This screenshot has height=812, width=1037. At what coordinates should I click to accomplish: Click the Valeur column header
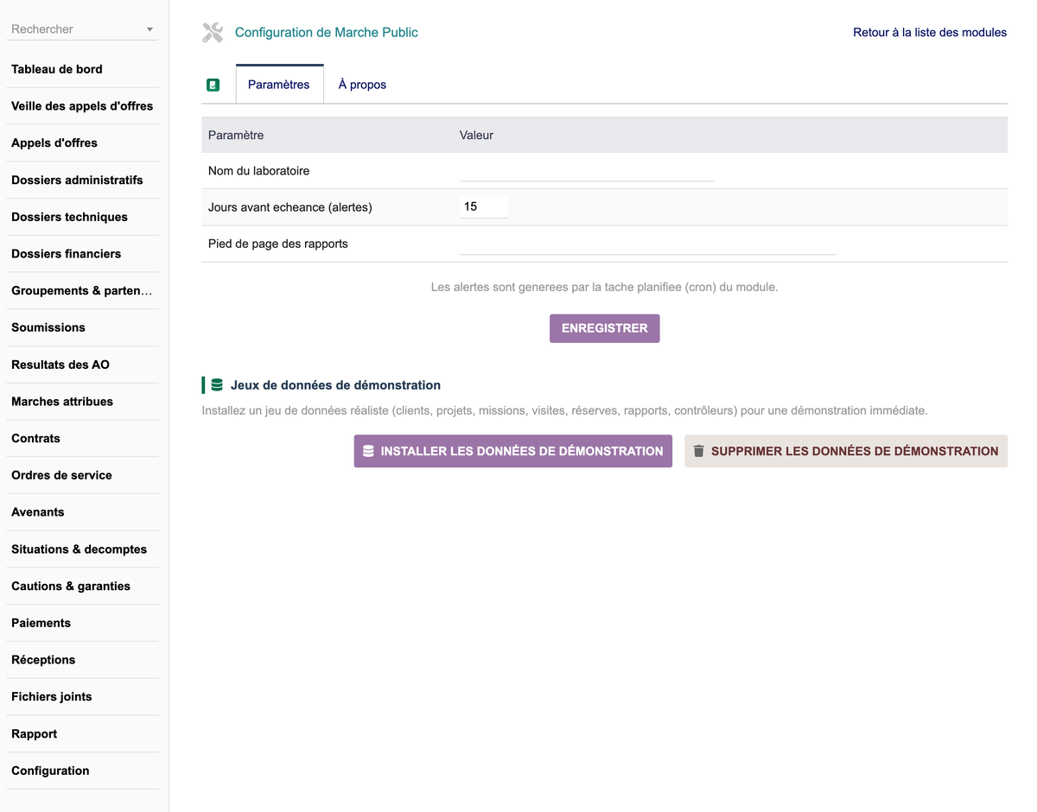pos(476,136)
